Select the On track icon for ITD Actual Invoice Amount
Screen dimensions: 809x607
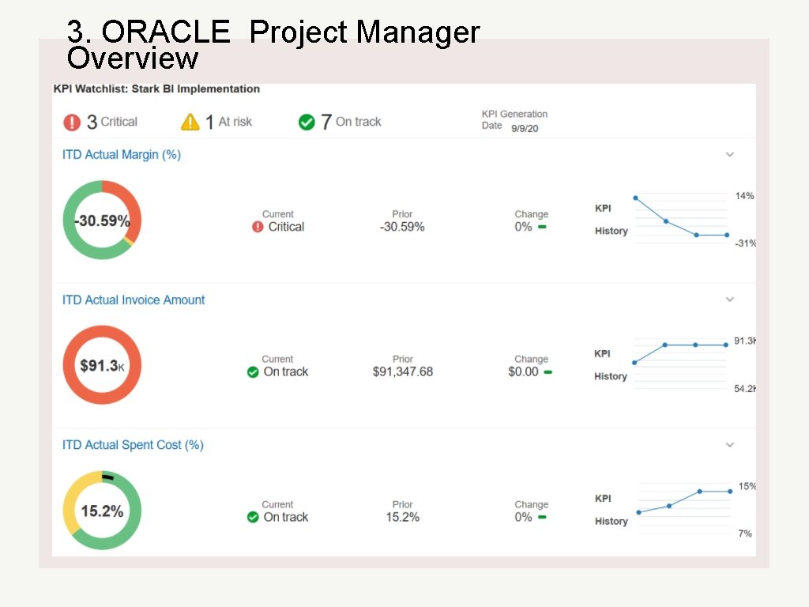point(254,371)
